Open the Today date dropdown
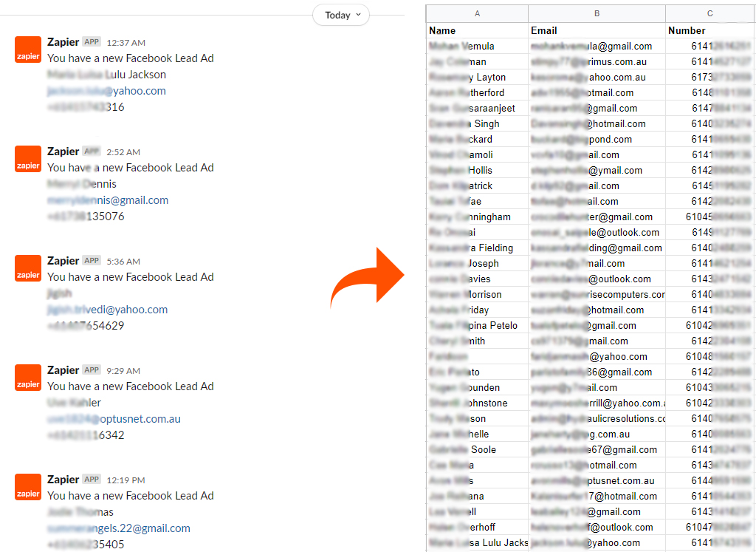 (341, 15)
